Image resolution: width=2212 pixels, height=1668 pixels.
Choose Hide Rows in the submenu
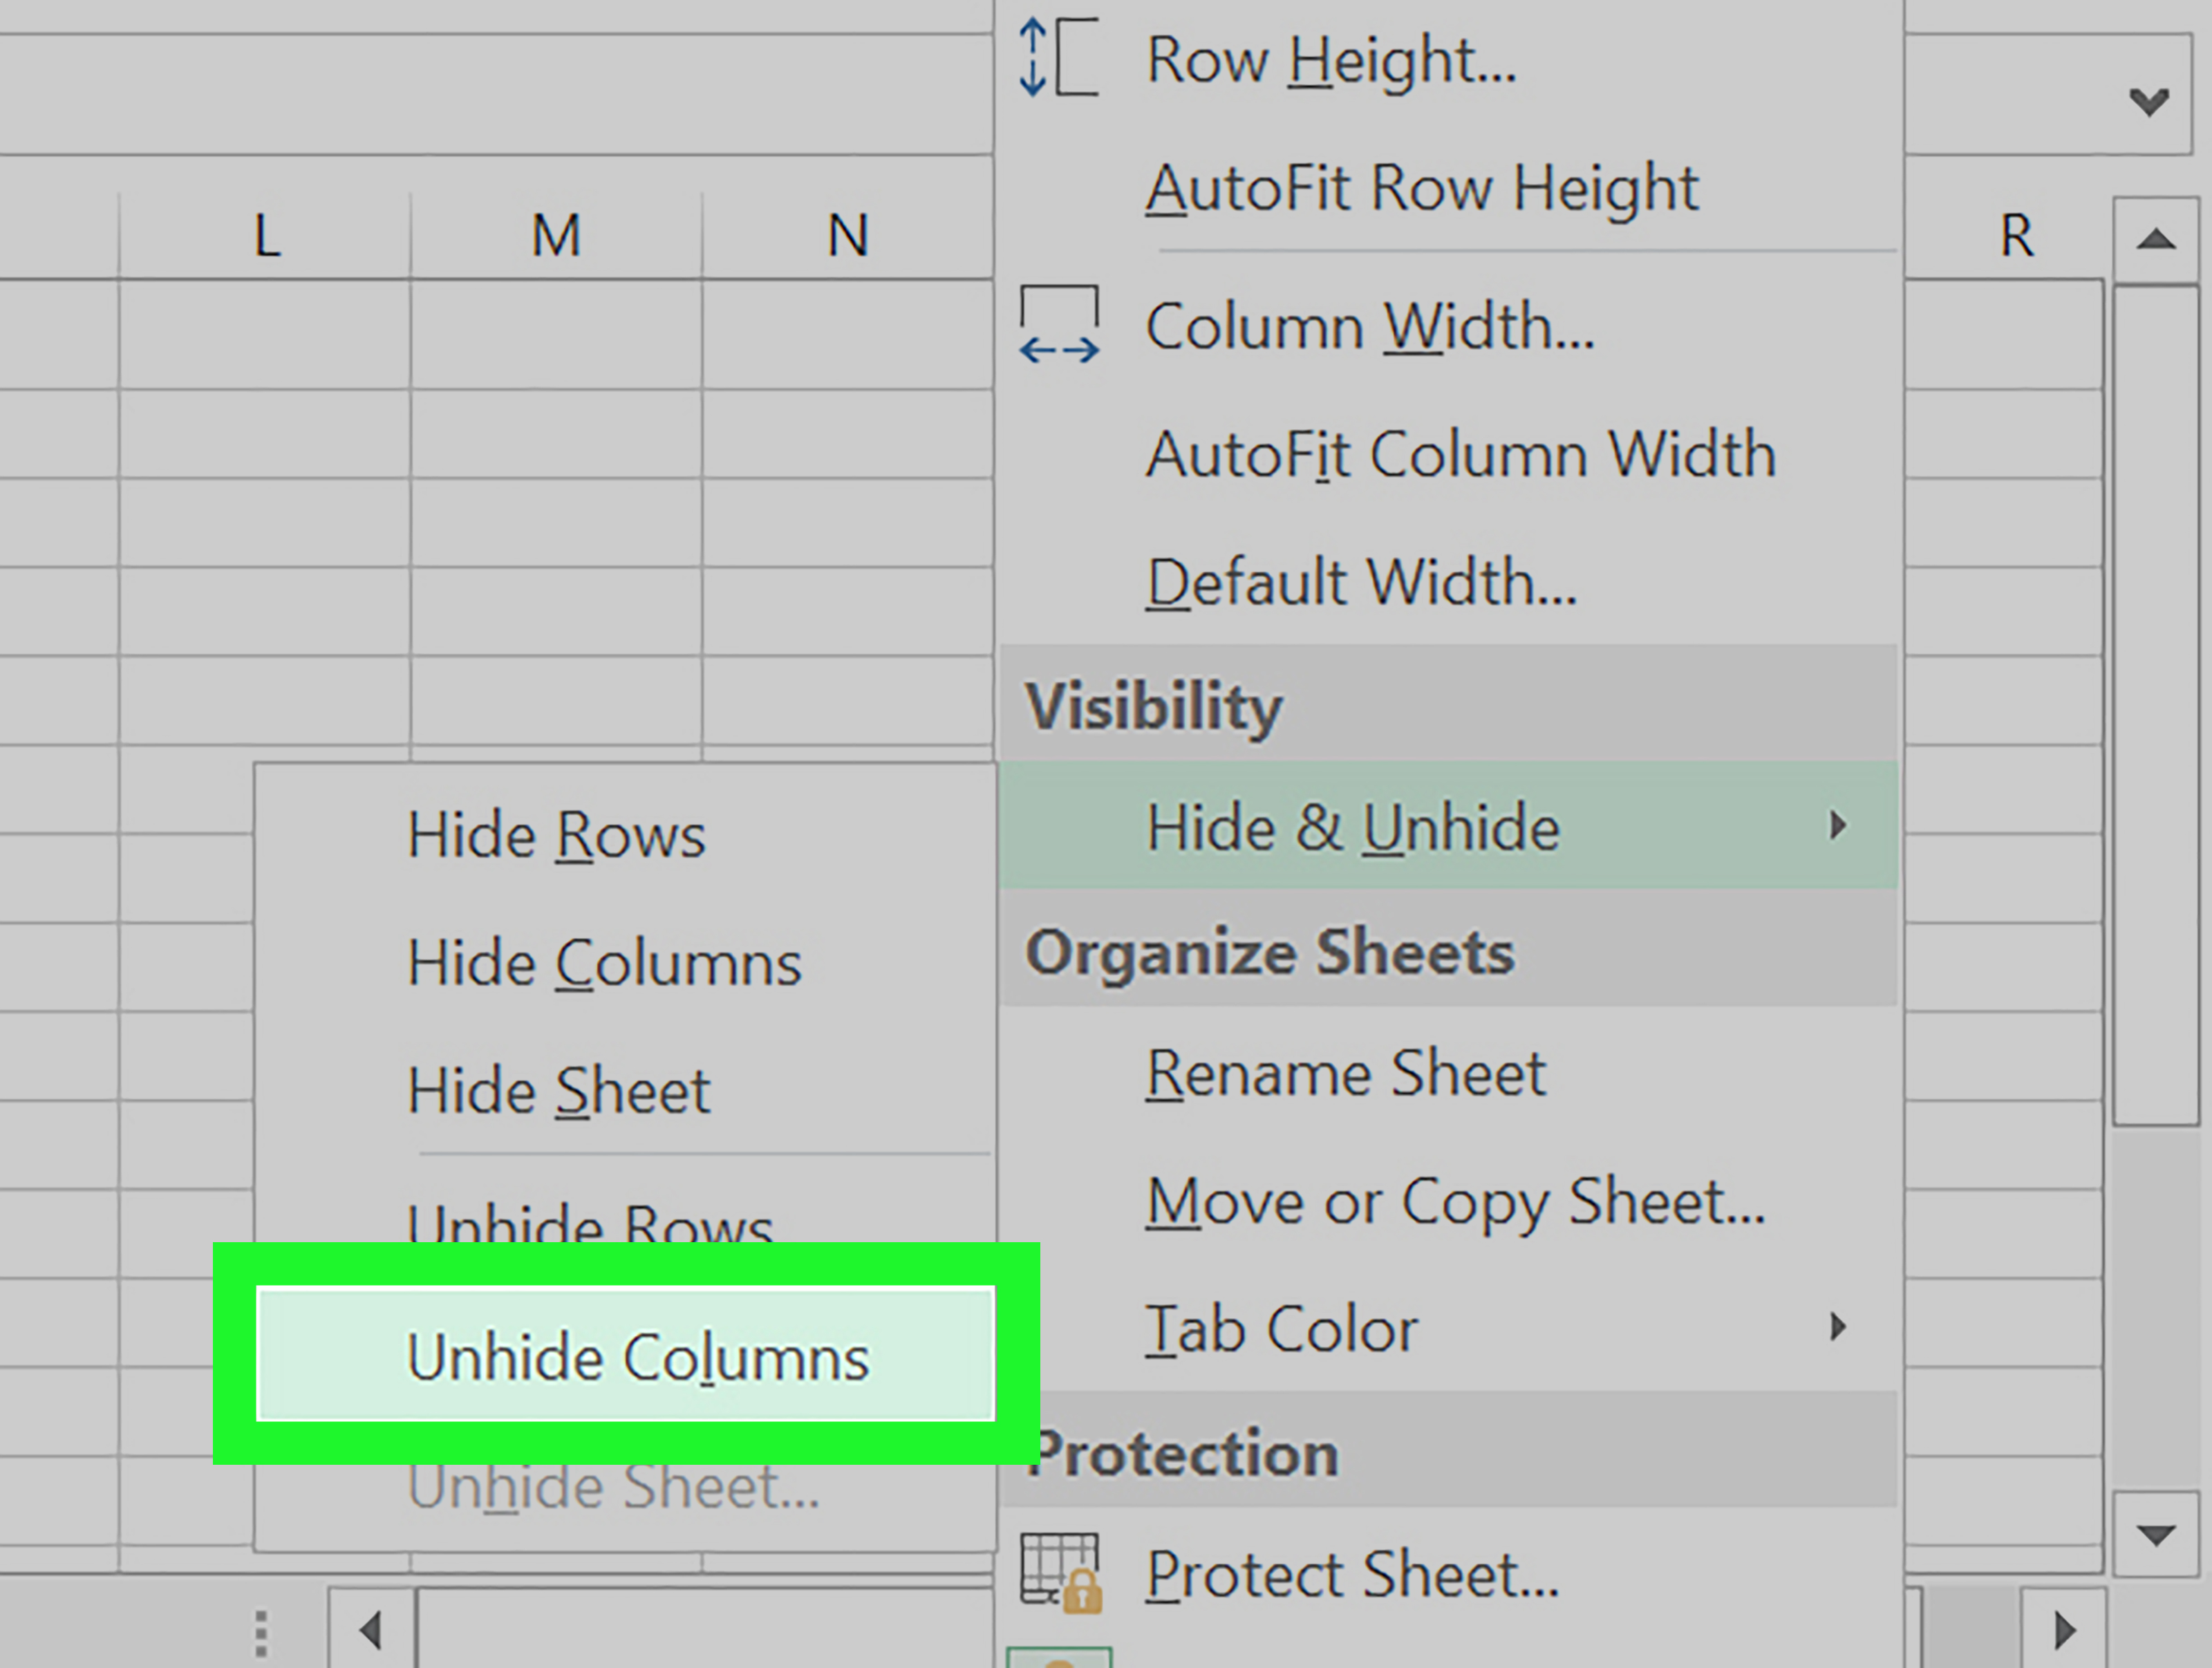(626, 834)
